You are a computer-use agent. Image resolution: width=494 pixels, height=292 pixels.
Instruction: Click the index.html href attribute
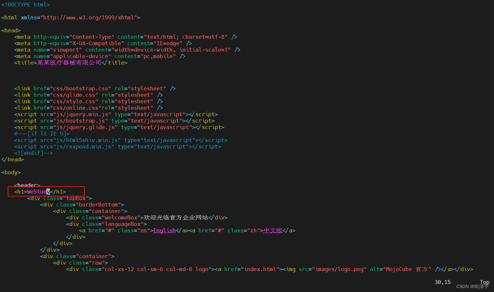coord(252,269)
